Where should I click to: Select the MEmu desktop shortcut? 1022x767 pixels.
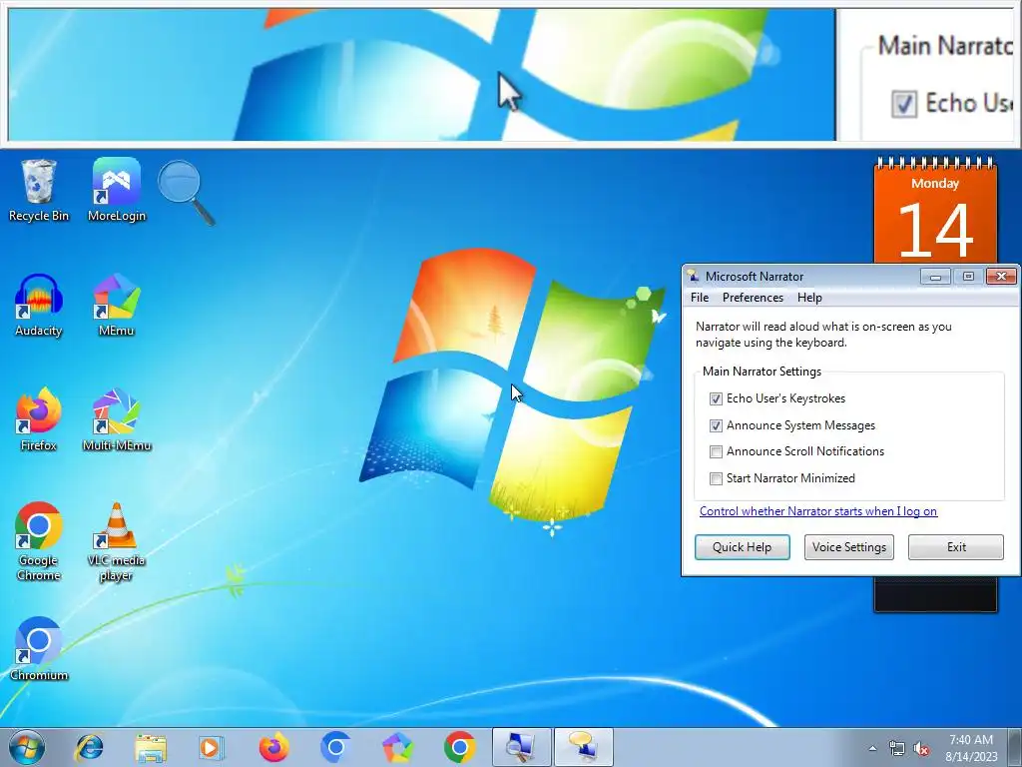pos(116,306)
